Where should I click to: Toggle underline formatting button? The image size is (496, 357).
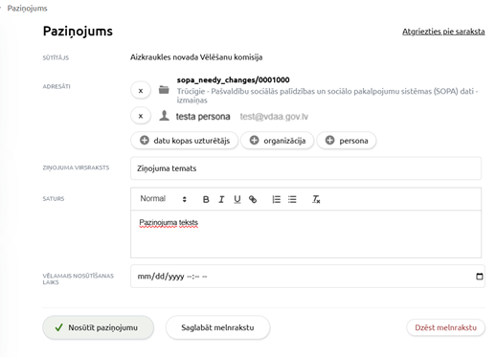click(x=237, y=199)
